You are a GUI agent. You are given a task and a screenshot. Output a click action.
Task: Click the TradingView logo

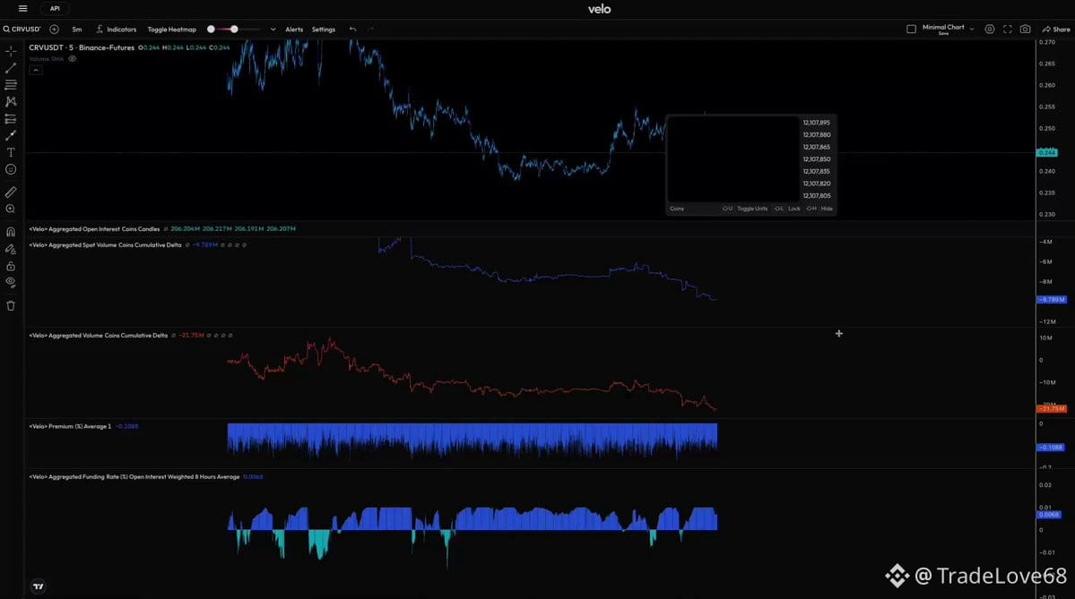(x=39, y=586)
